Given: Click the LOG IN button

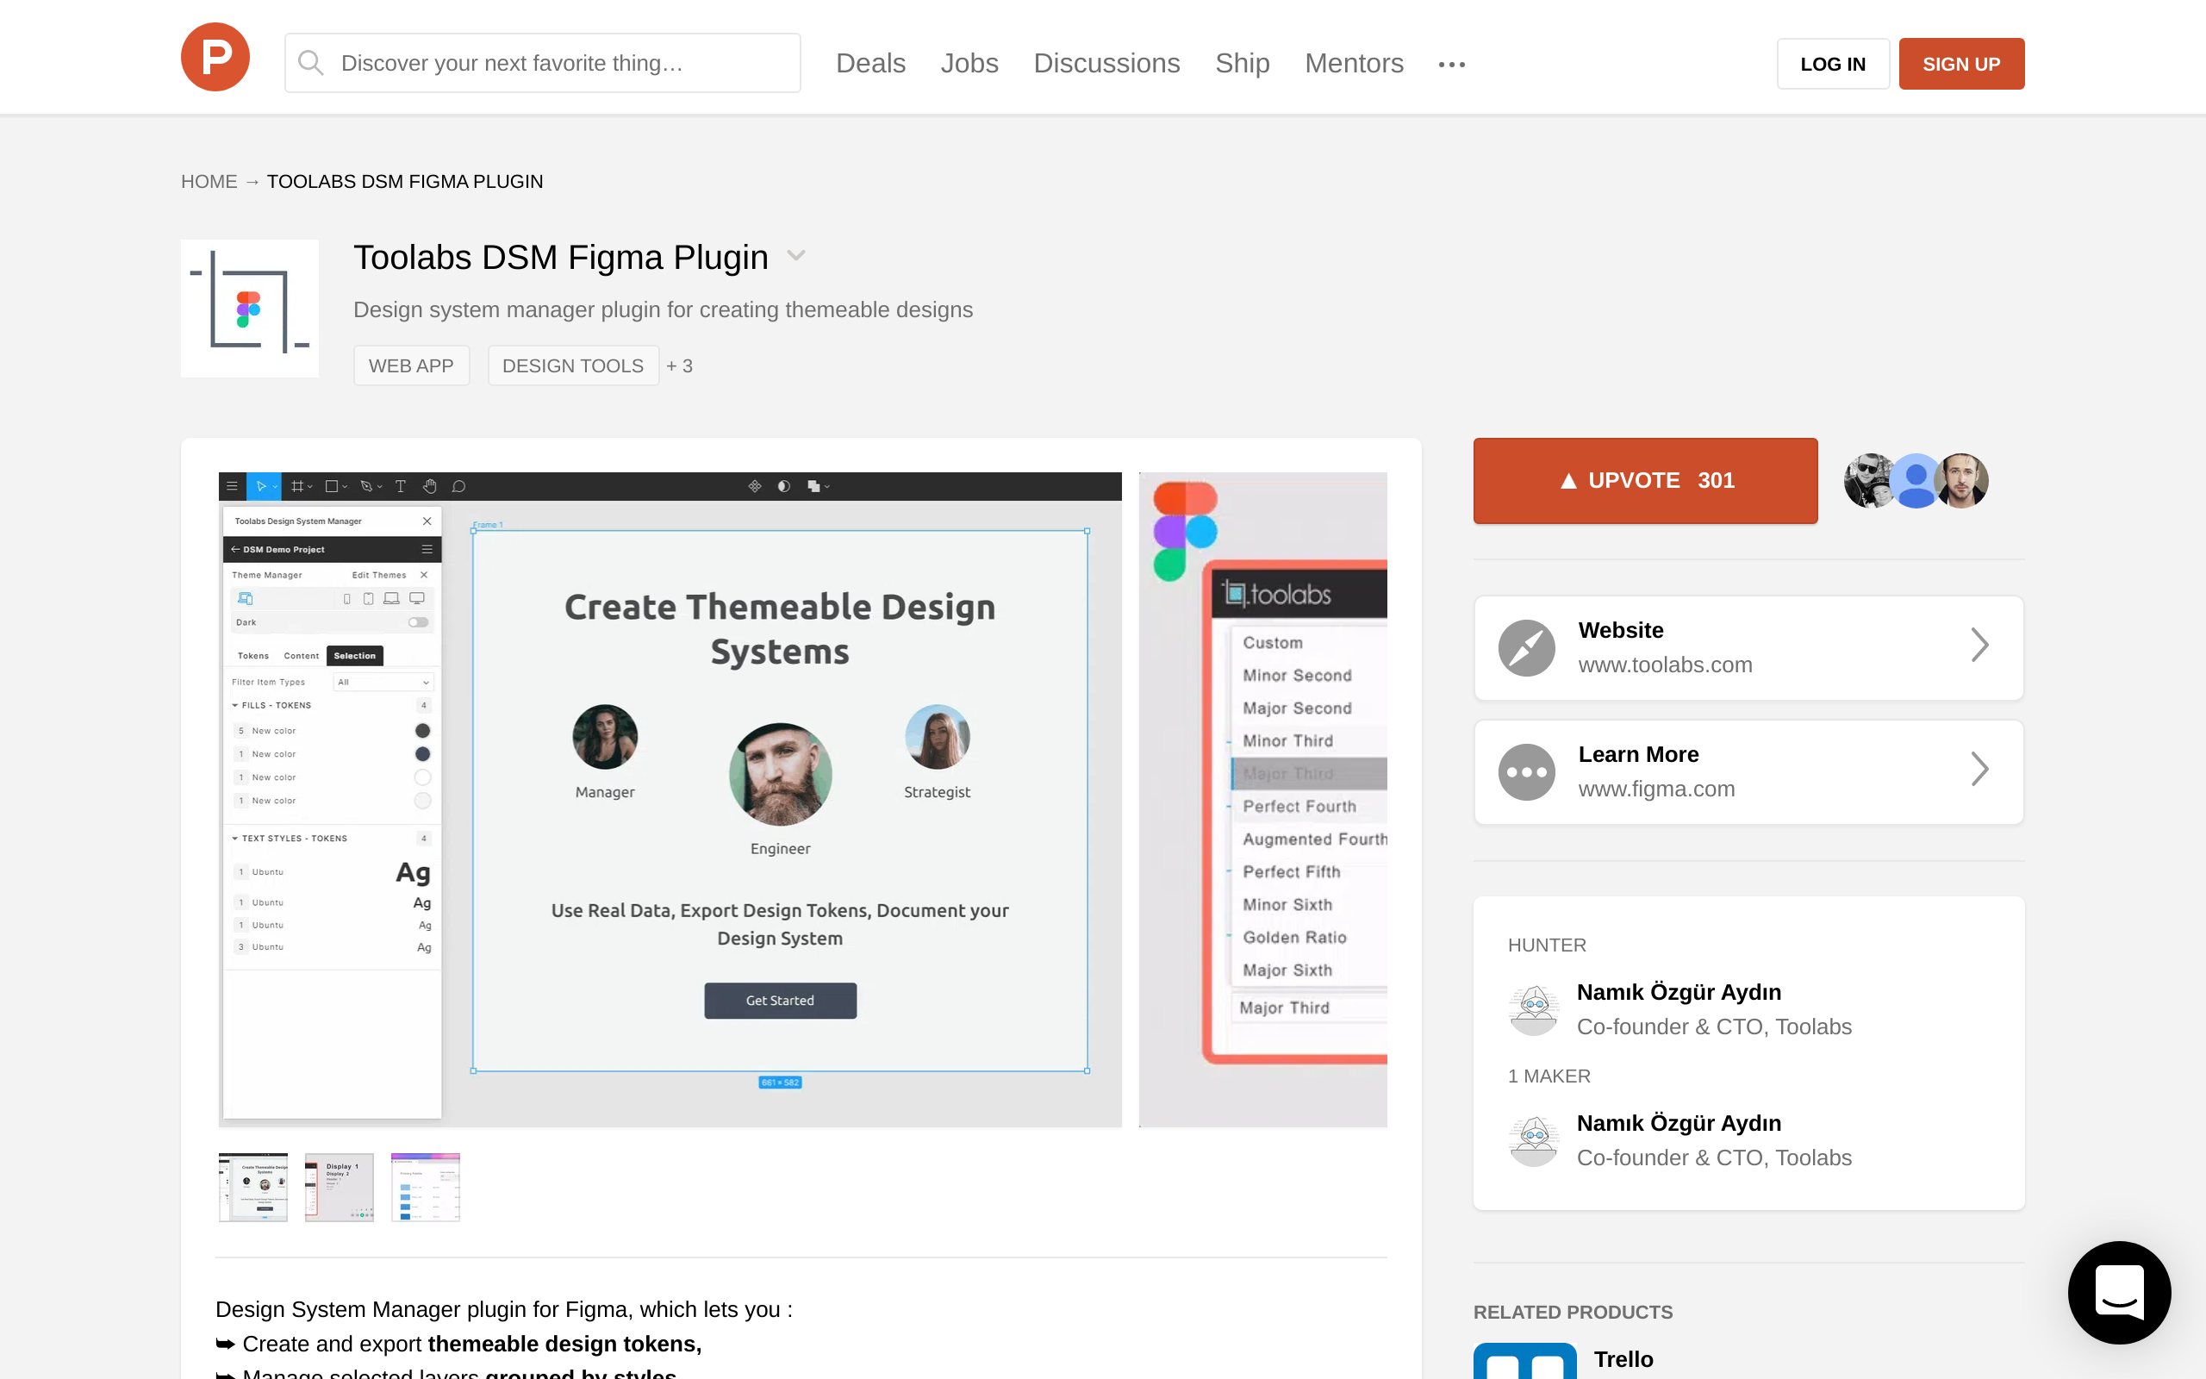Looking at the screenshot, I should pos(1832,64).
